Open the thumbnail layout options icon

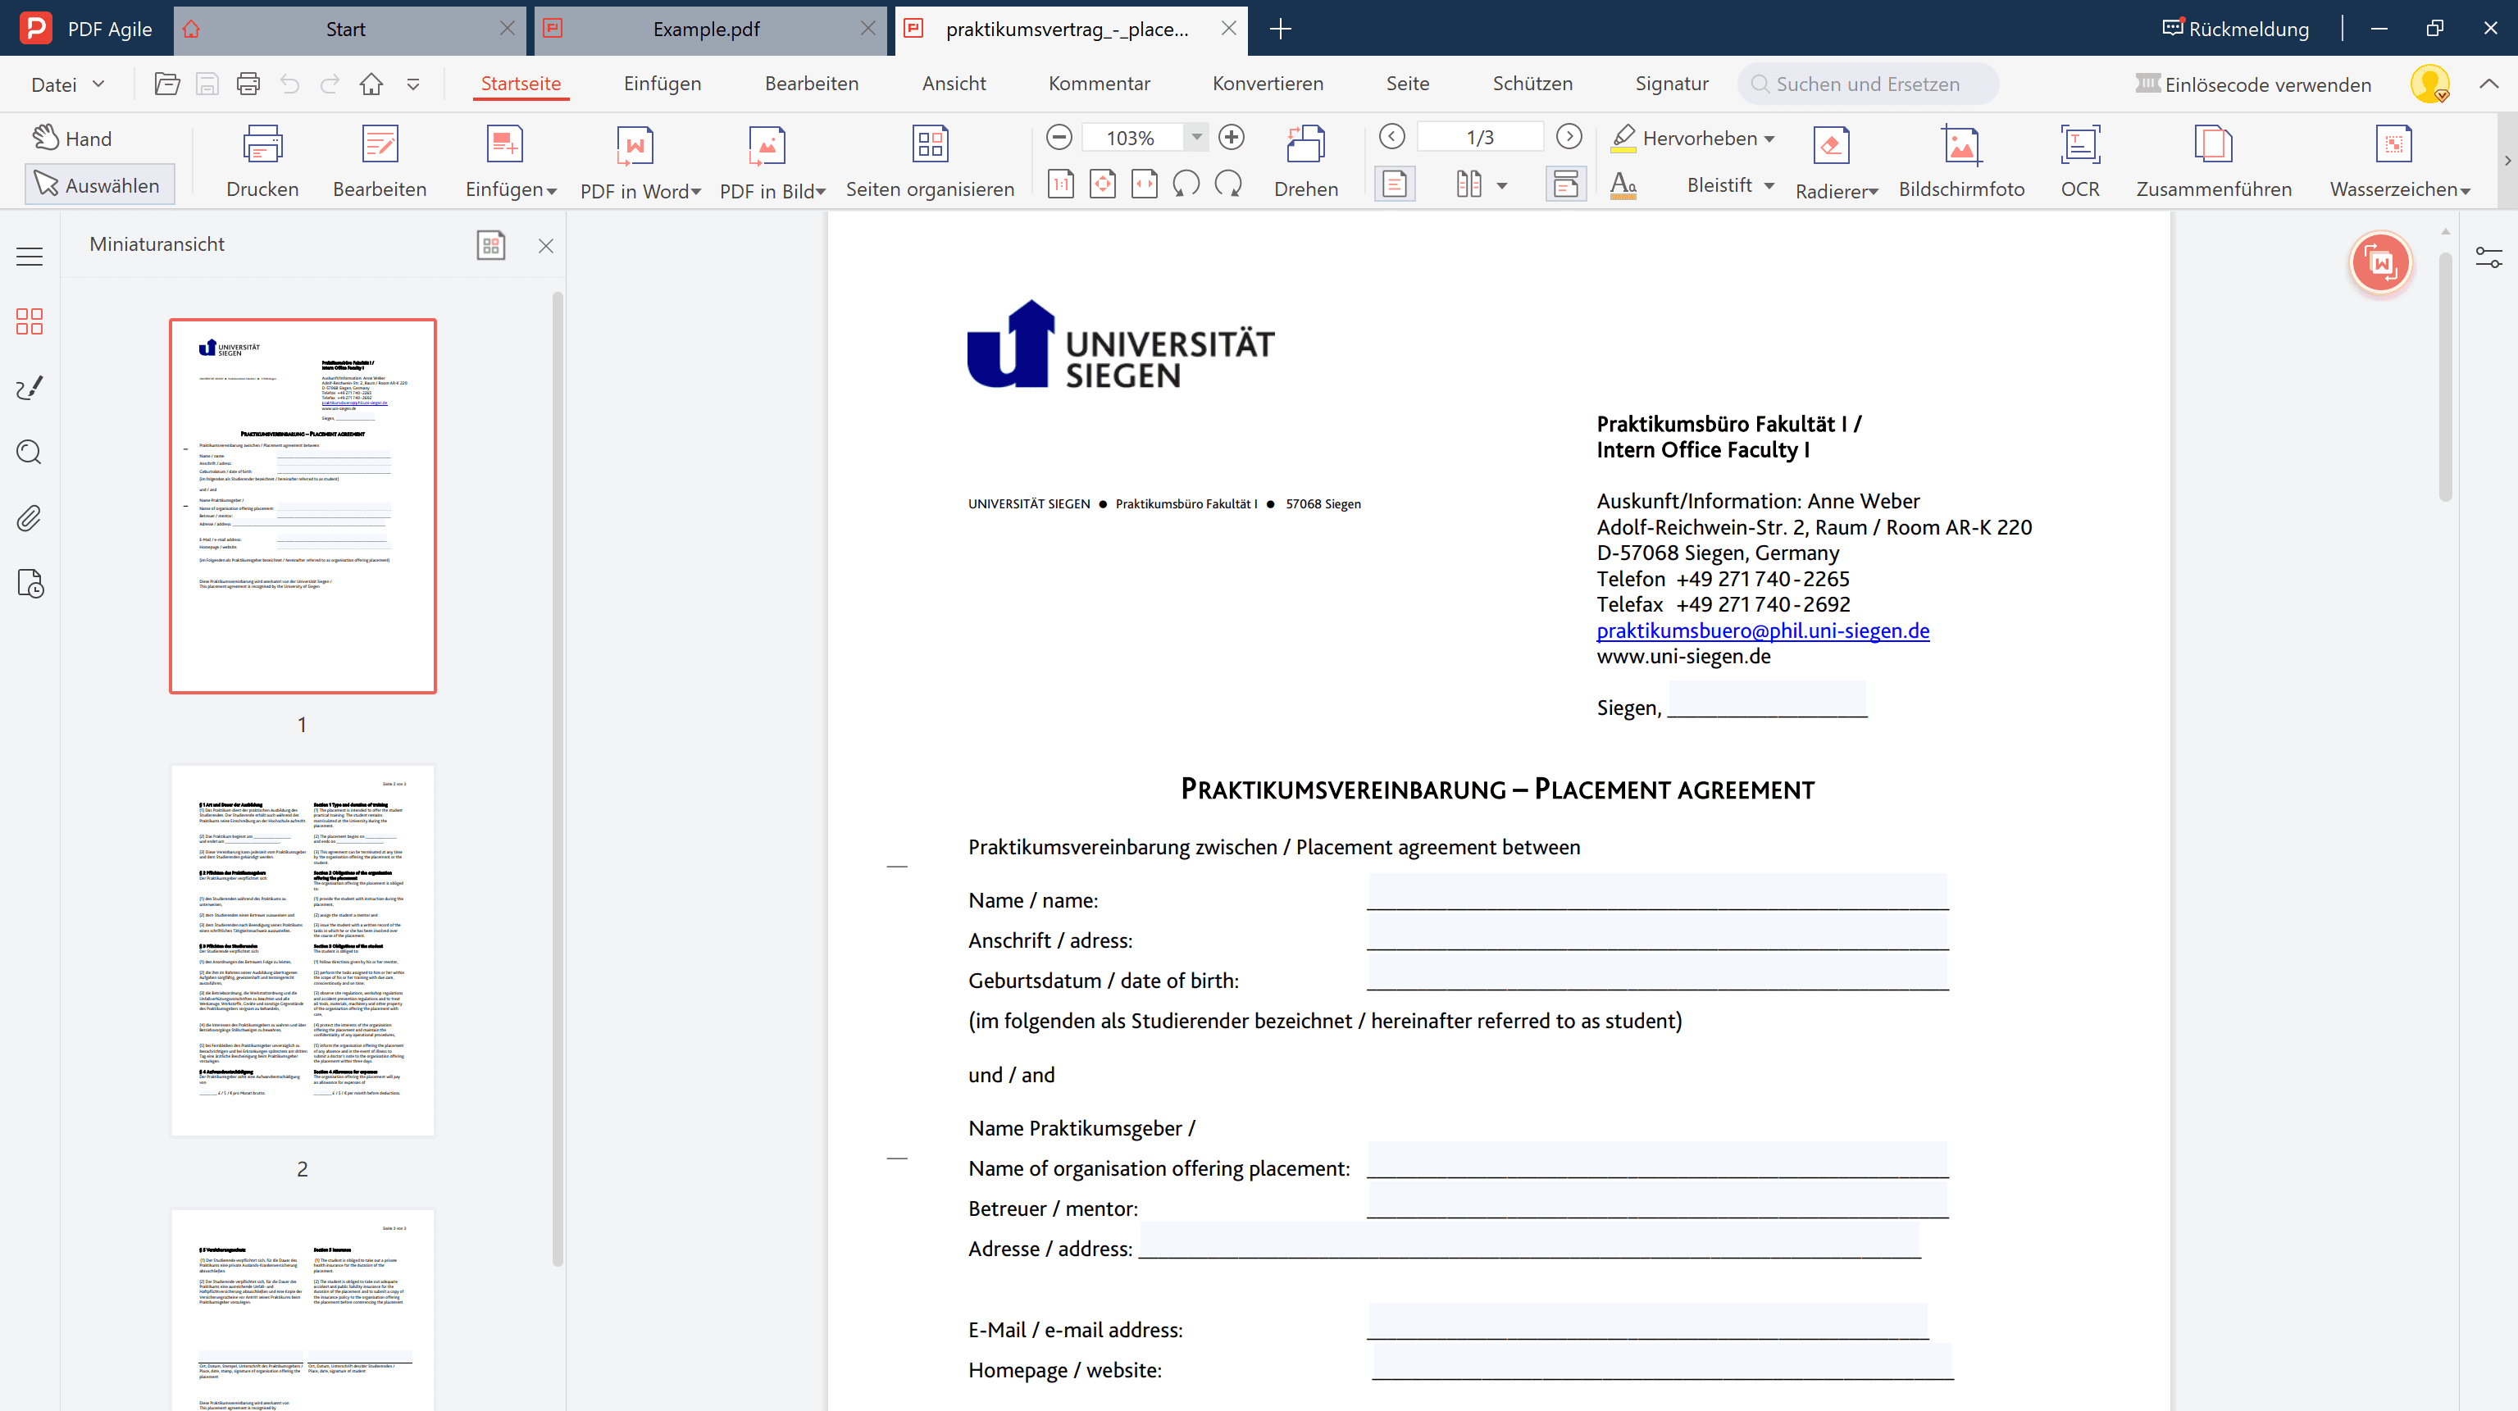coord(490,244)
